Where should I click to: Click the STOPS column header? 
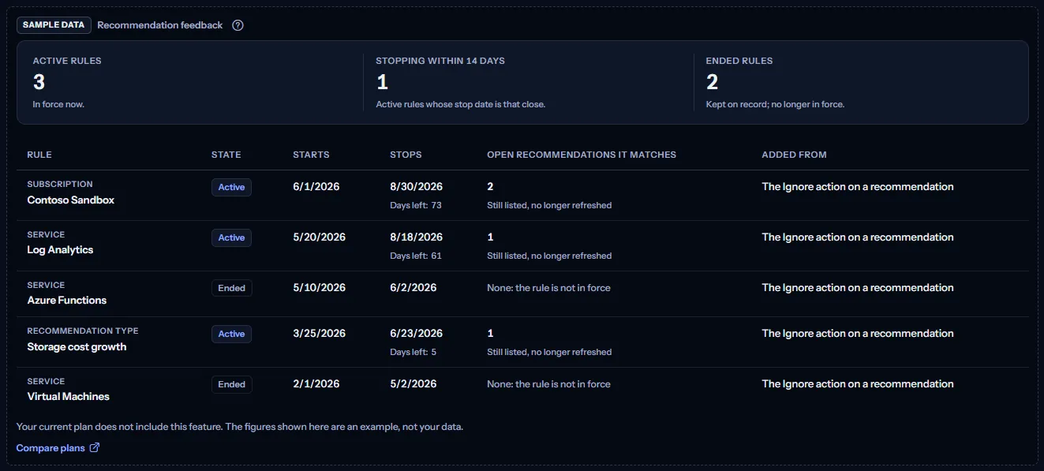(406, 155)
